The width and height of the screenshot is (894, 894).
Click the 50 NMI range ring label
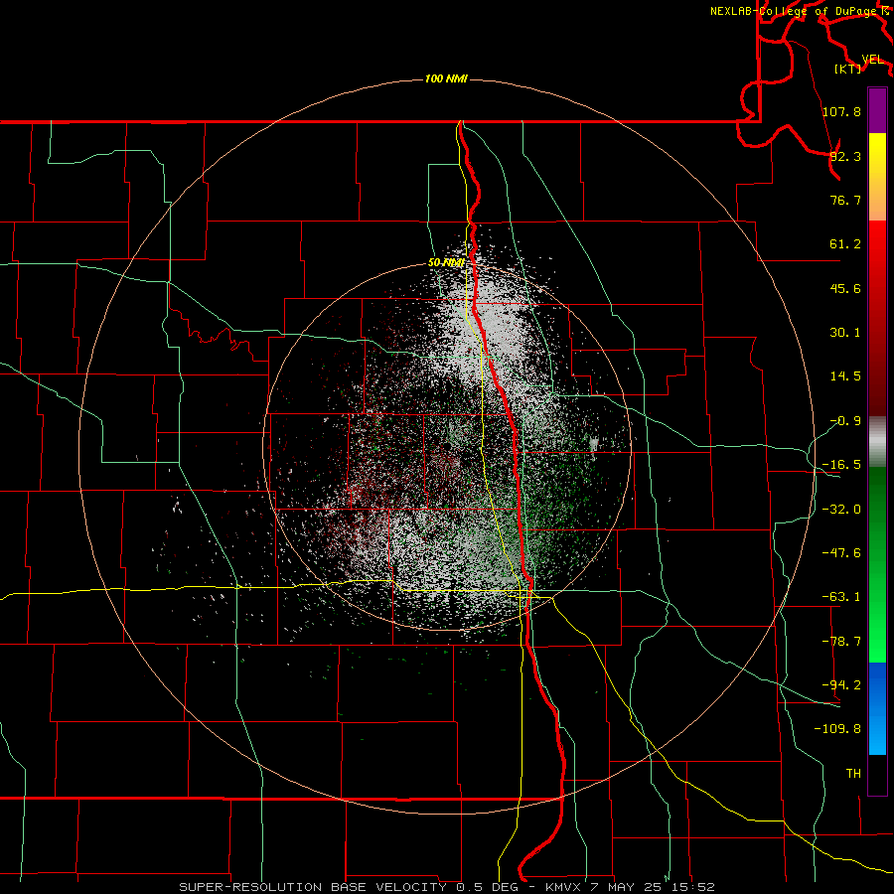[446, 263]
